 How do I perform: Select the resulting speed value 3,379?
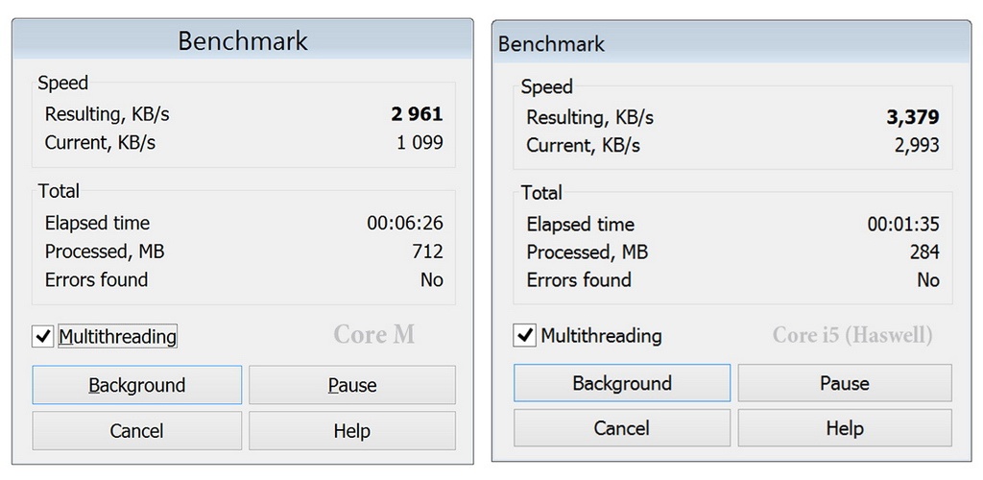point(912,118)
